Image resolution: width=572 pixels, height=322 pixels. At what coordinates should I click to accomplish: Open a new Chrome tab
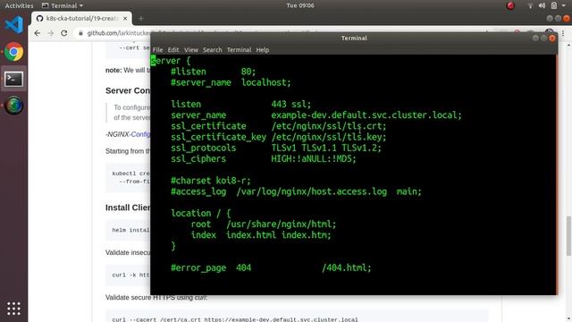click(x=141, y=18)
